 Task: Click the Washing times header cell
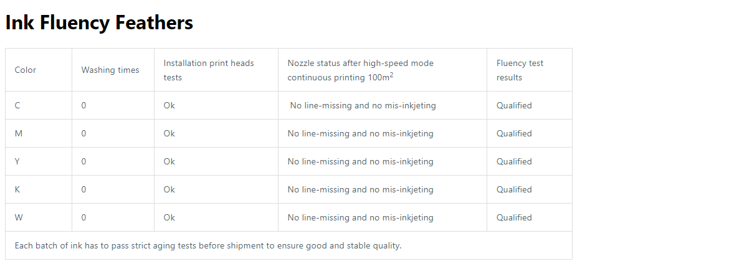(x=113, y=70)
